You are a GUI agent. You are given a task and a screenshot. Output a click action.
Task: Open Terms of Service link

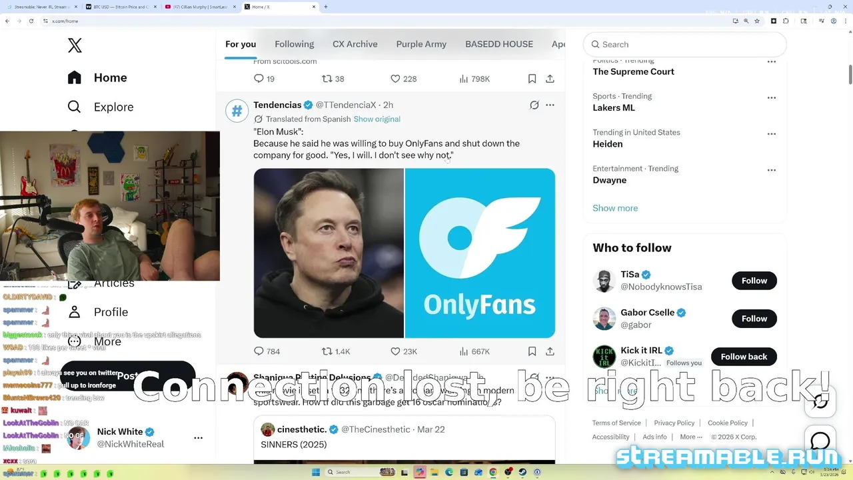pos(616,423)
